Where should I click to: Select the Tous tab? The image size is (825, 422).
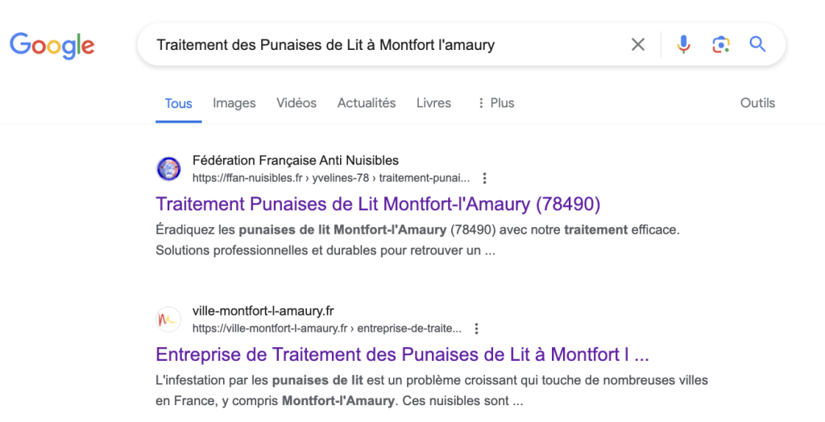tap(178, 103)
